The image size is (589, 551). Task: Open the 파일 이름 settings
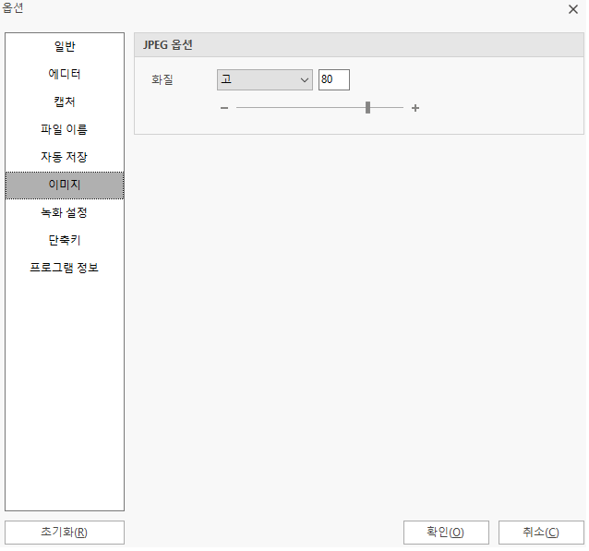(x=65, y=129)
